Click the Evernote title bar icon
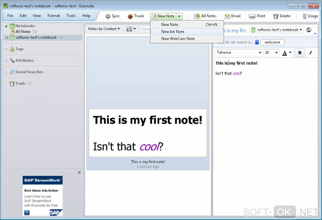Image resolution: width=322 pixels, height=220 pixels. 6,6
